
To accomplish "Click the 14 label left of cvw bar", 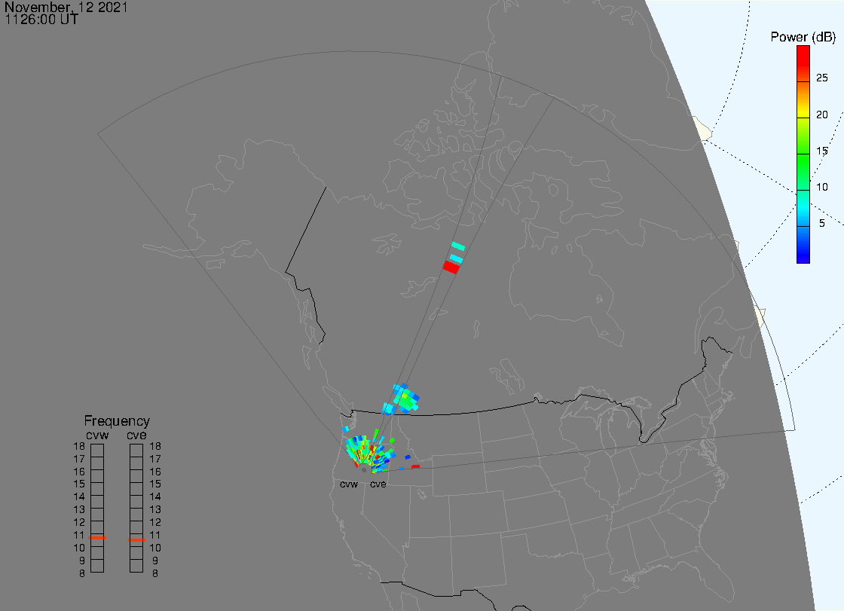I will click(79, 497).
